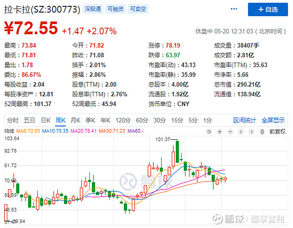The width and height of the screenshot is (293, 228).
Task: Click the latest candlestick at chart's right end
Action: coord(225,179)
